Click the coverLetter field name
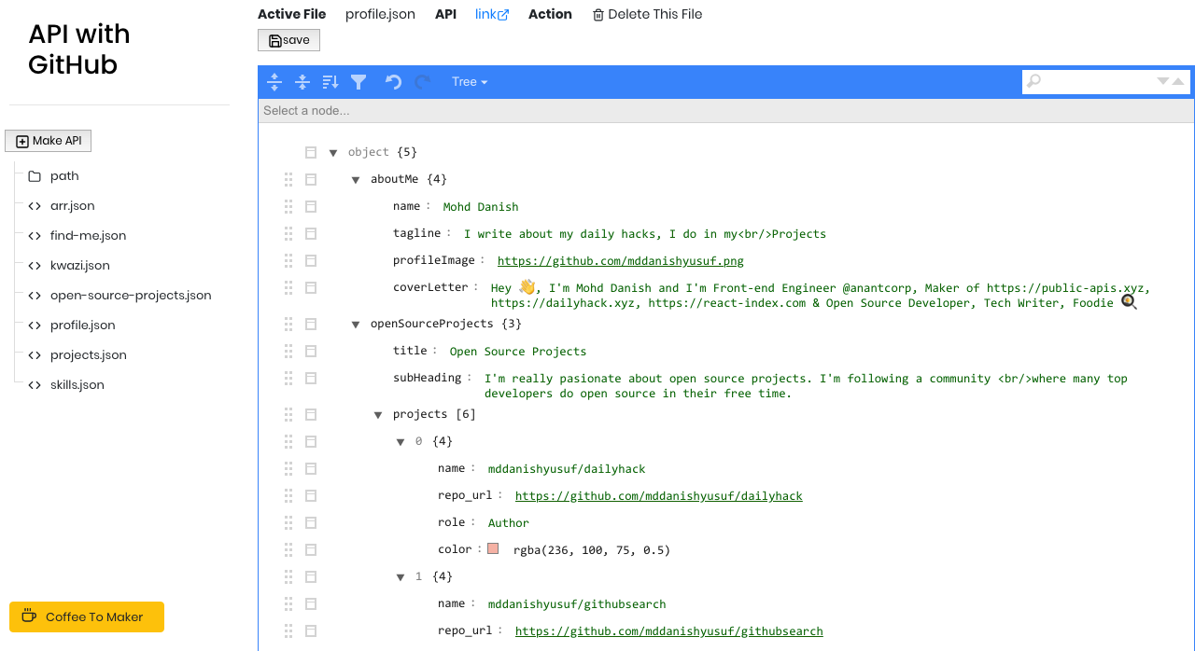 point(430,287)
